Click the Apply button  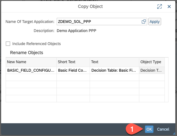coord(155,22)
